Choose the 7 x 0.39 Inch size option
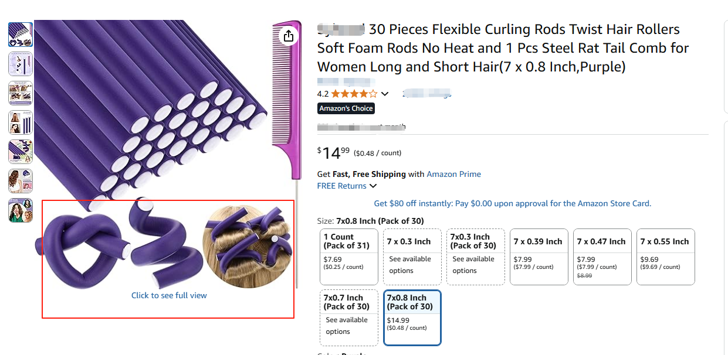Image resolution: width=728 pixels, height=355 pixels. [539, 257]
